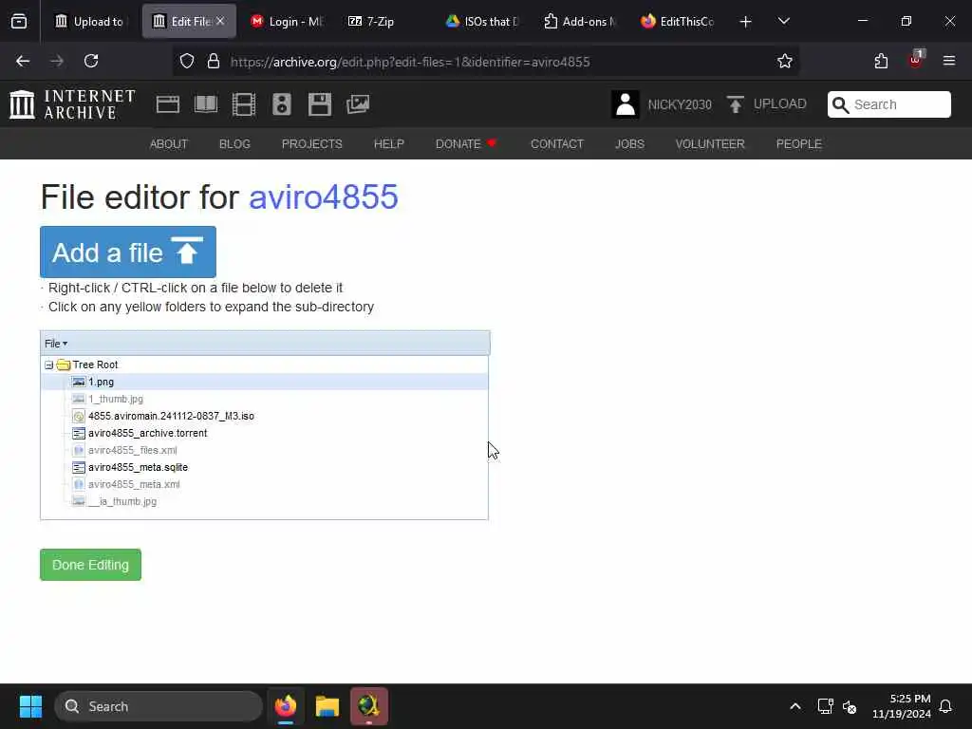972x729 pixels.
Task: Click the uBlock extension icon
Action: point(916,60)
